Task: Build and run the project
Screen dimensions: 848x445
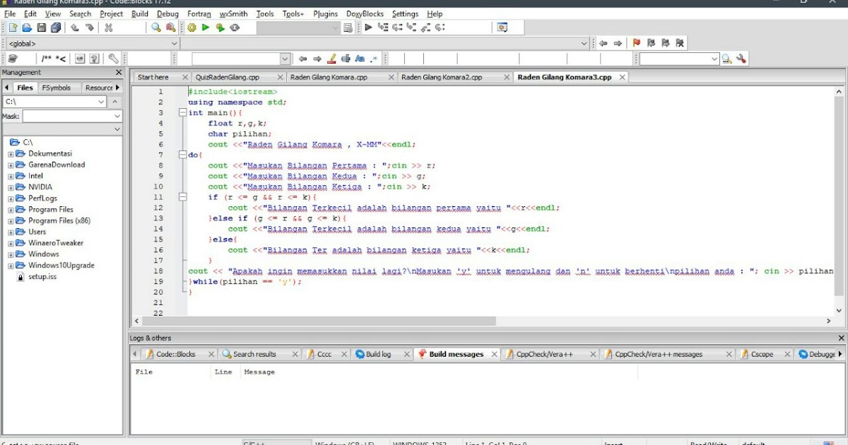Action: pyautogui.click(x=219, y=27)
